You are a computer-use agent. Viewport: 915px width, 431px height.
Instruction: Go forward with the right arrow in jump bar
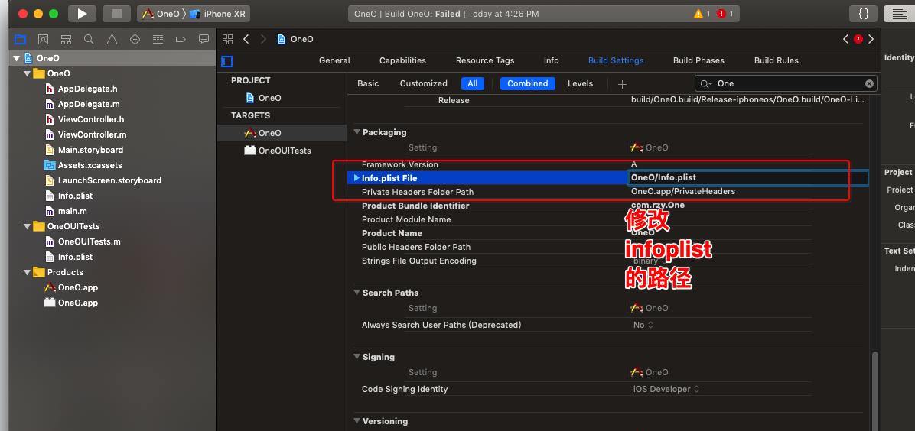(x=263, y=39)
